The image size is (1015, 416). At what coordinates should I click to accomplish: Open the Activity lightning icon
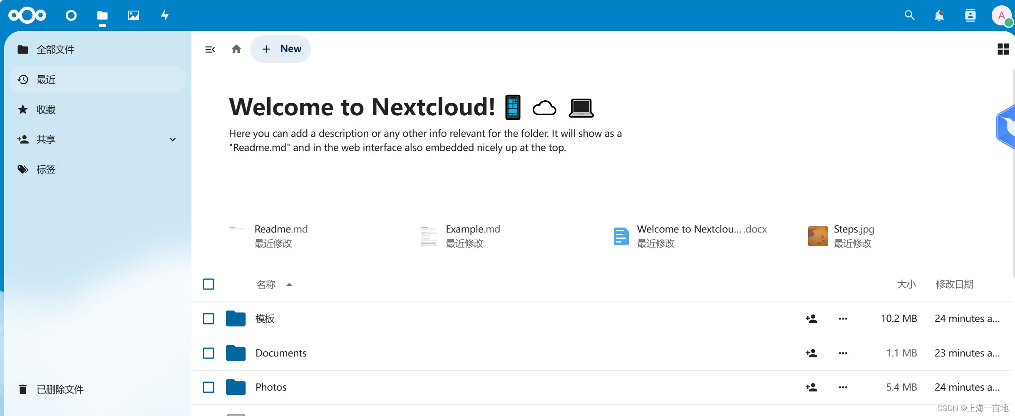coord(165,15)
